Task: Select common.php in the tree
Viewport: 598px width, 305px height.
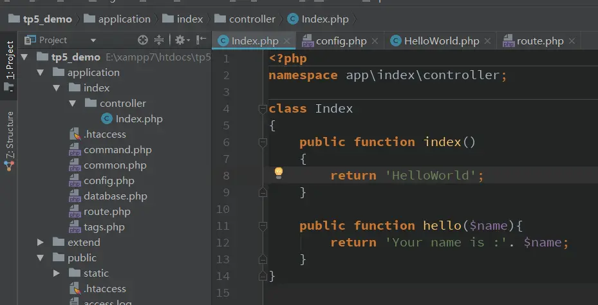Action: coord(108,165)
